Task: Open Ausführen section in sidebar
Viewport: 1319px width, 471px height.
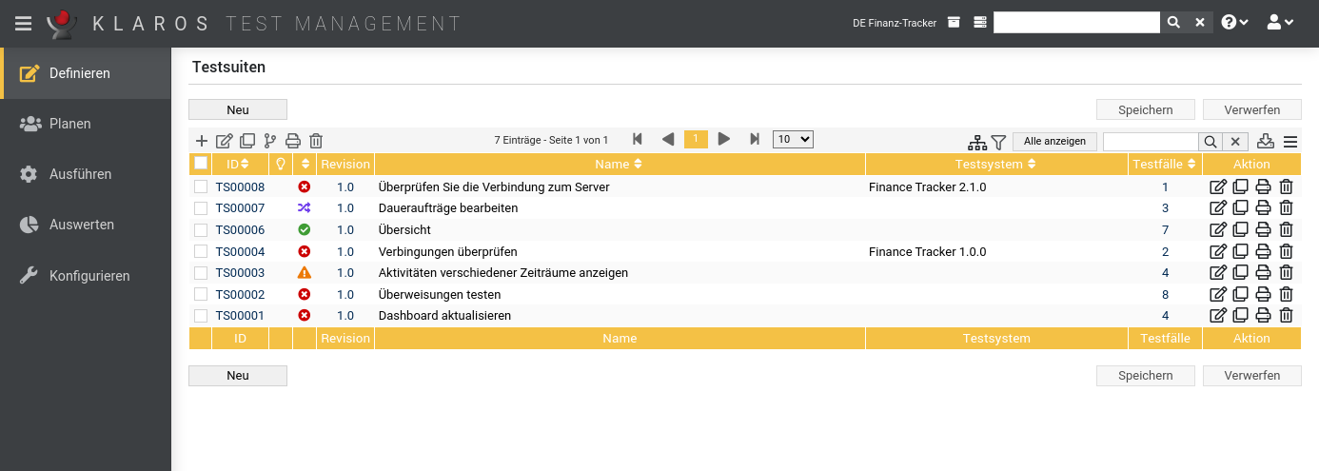Action: pyautogui.click(x=86, y=174)
